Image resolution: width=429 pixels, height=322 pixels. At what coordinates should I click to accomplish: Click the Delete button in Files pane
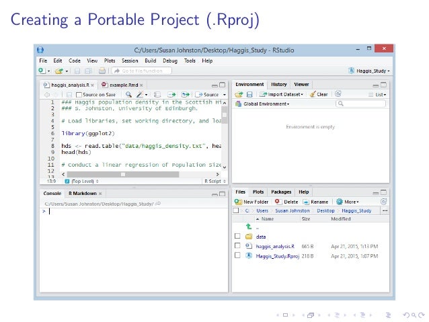(286, 202)
